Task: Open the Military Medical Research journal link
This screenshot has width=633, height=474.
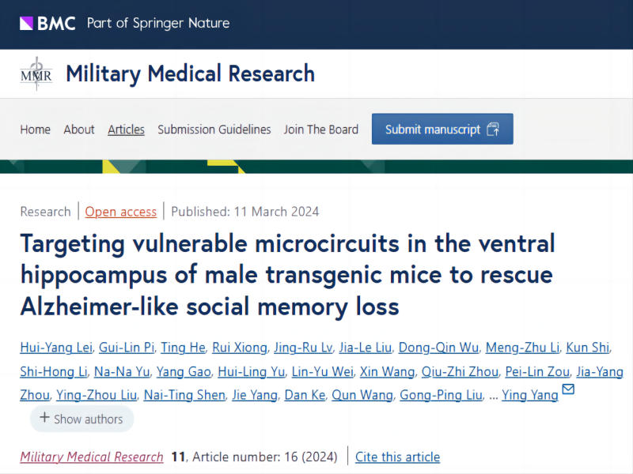Action: pos(92,457)
